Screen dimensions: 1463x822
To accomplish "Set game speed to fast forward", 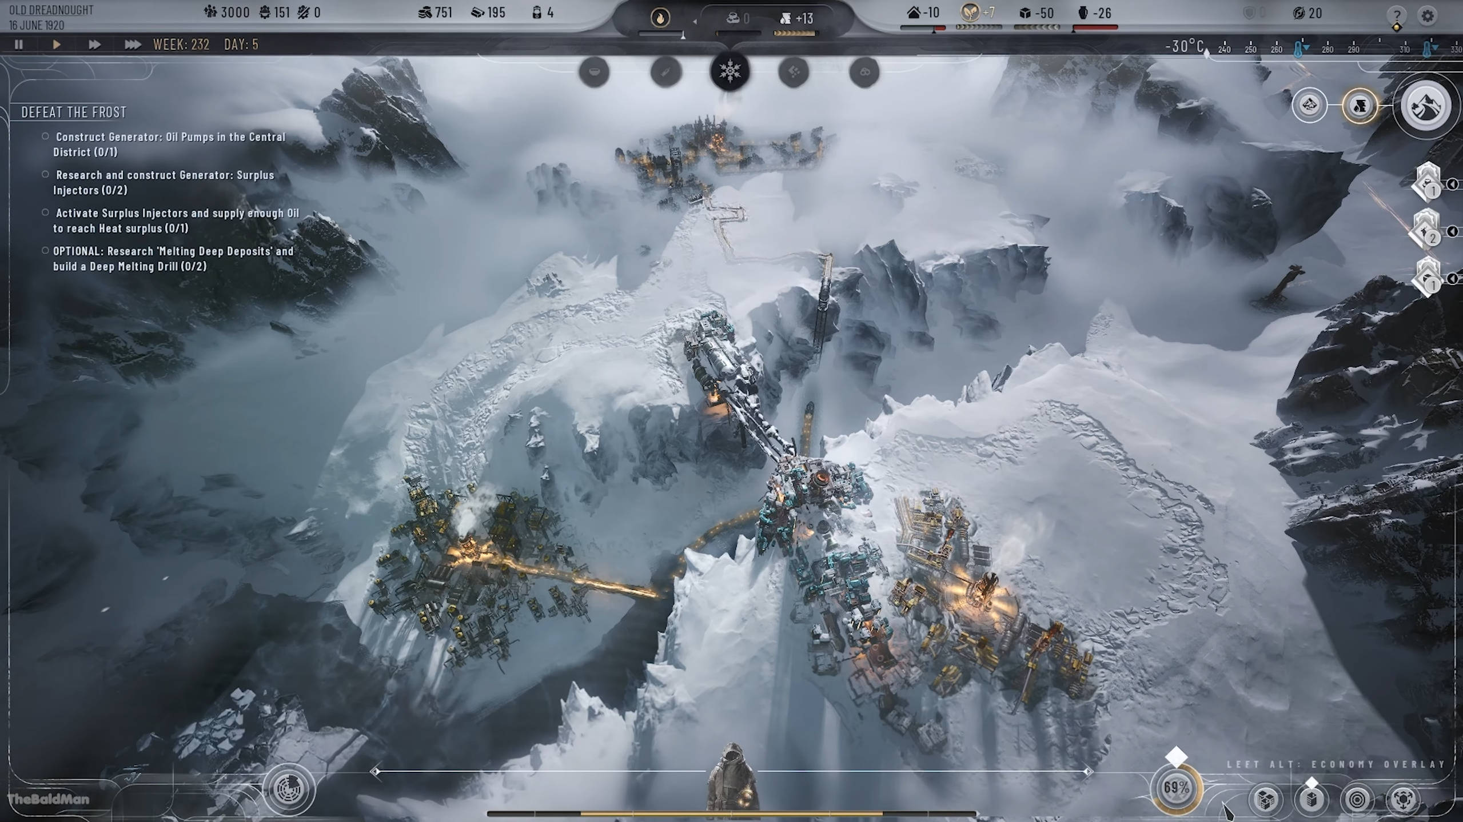I will [x=94, y=44].
